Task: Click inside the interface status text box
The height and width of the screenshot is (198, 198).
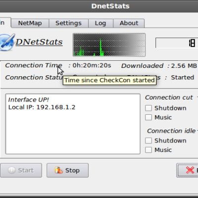Action: [x=73, y=124]
